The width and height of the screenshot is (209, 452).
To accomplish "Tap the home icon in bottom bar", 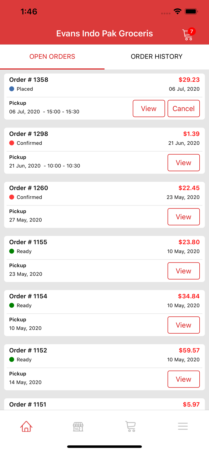I will point(26,426).
